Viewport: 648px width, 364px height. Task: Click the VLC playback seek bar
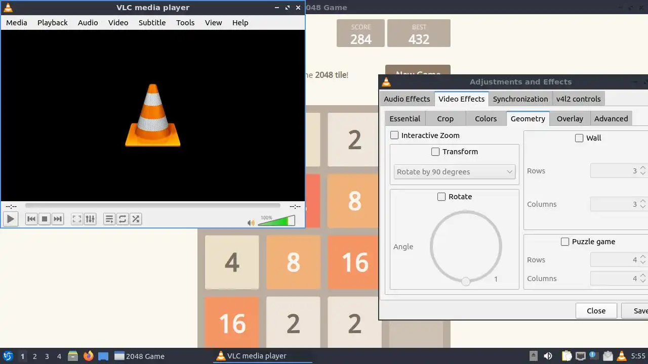point(152,206)
